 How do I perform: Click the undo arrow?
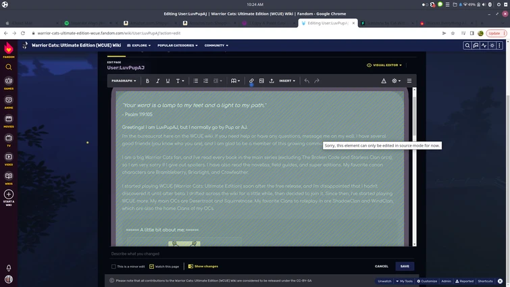click(307, 81)
